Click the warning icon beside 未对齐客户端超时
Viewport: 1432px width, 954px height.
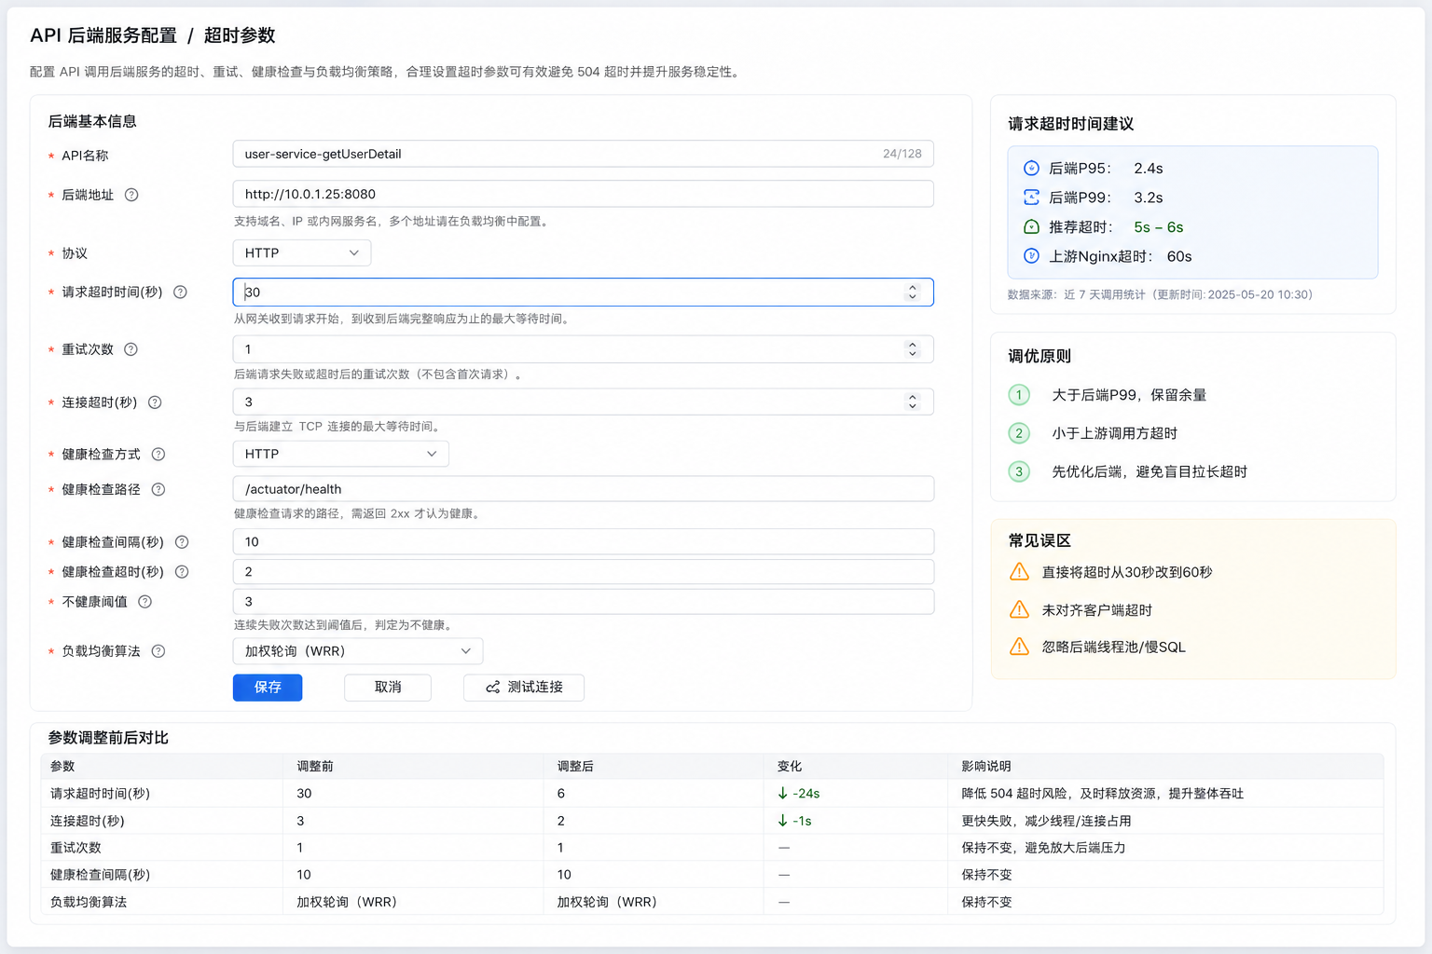coord(1020,610)
